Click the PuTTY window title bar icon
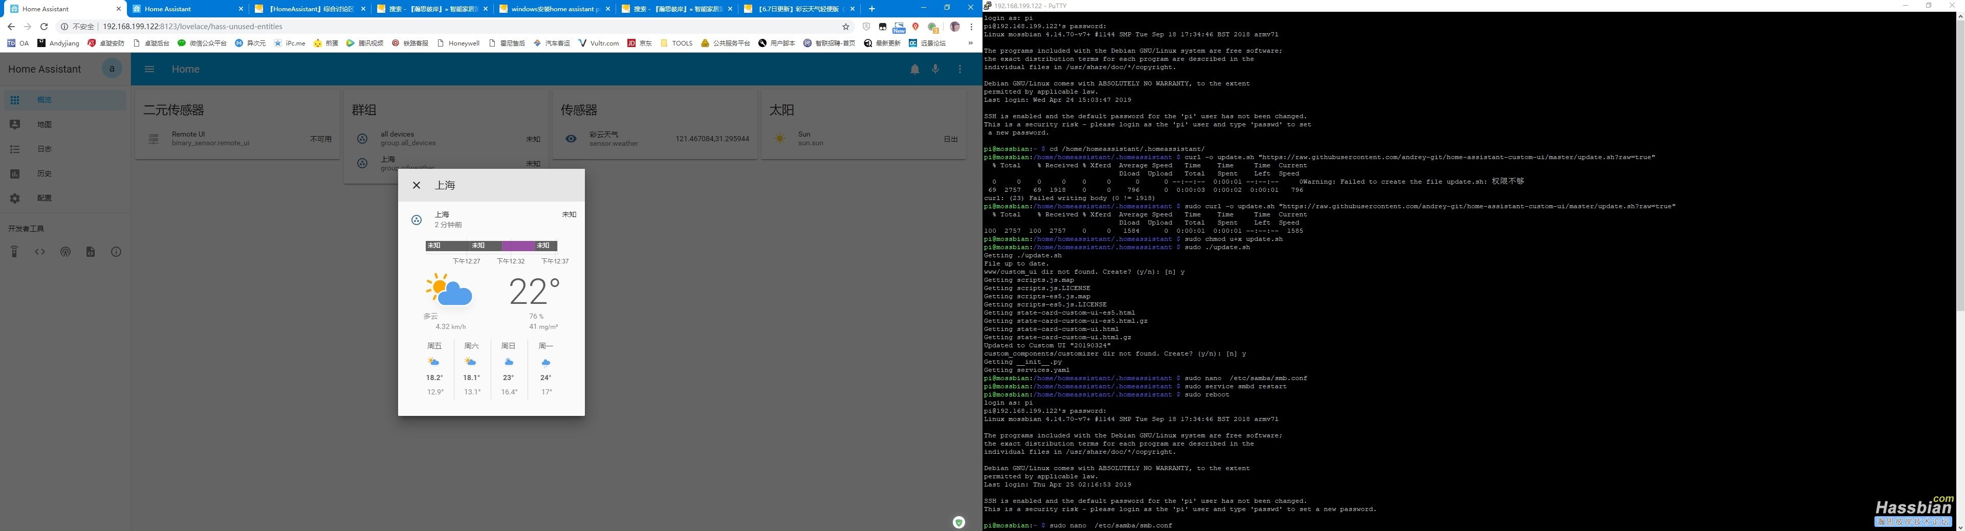The height and width of the screenshot is (531, 1965). [988, 5]
